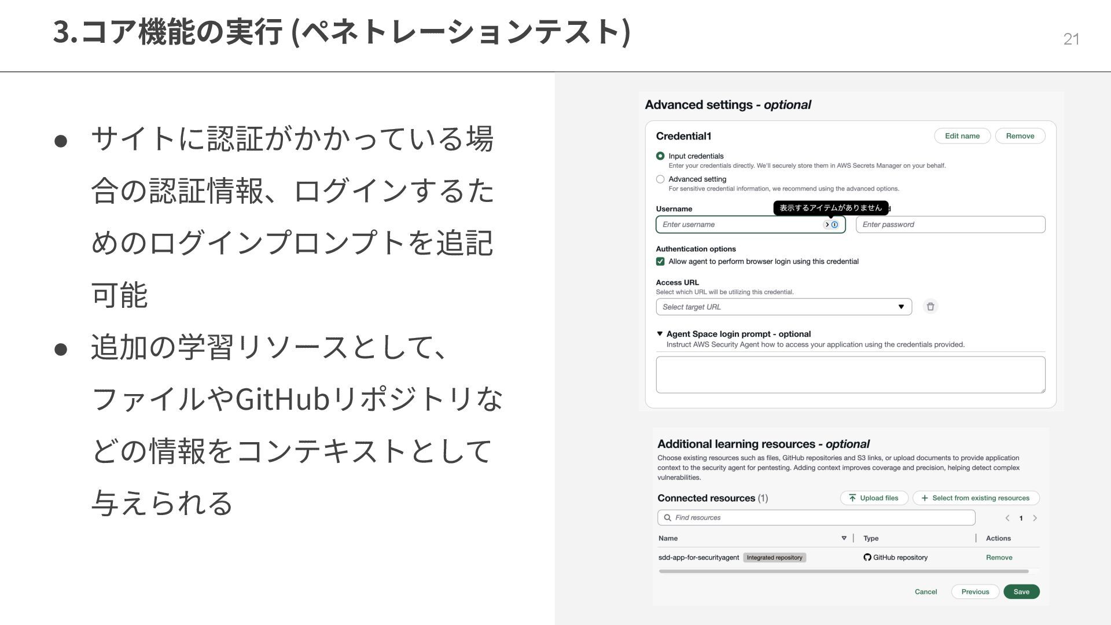The width and height of the screenshot is (1111, 625).
Task: Click the Save button
Action: [1021, 591]
